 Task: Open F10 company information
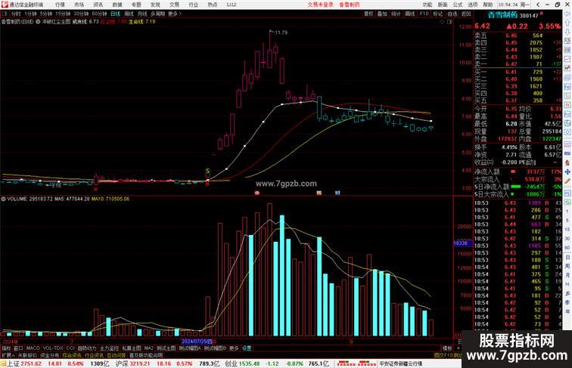(x=424, y=14)
